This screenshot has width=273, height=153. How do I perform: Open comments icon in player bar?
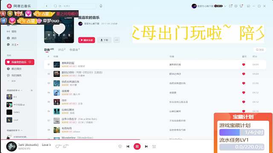pos(65,147)
